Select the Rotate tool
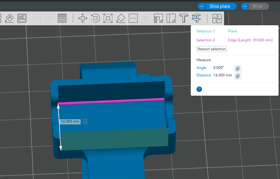Image resolution: width=280 pixels, height=179 pixels. coord(95,18)
